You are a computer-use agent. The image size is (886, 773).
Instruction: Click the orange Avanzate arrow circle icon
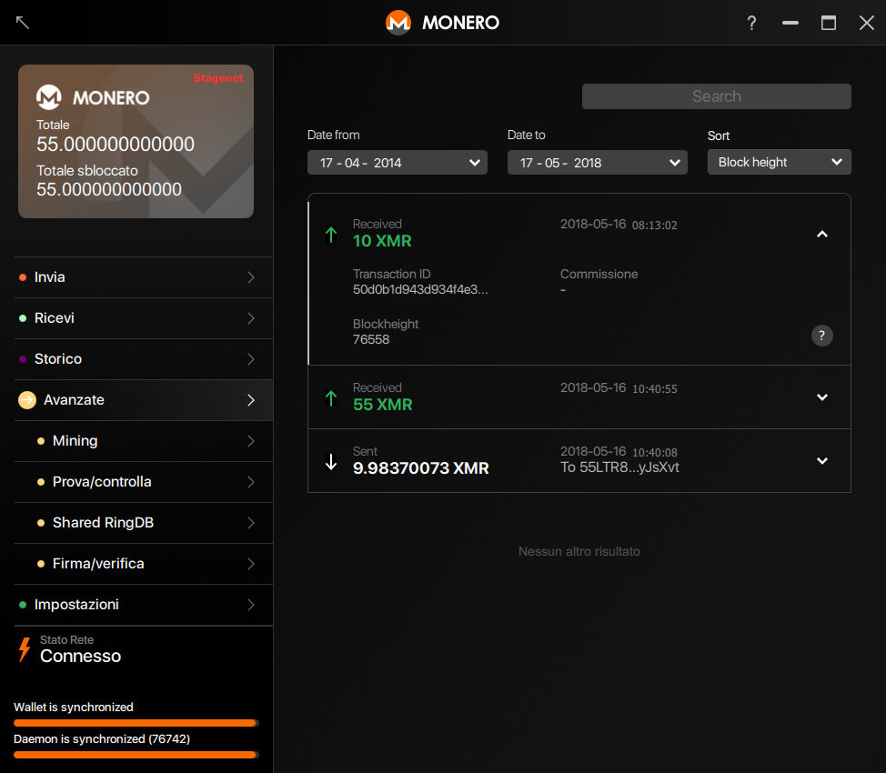[x=27, y=400]
